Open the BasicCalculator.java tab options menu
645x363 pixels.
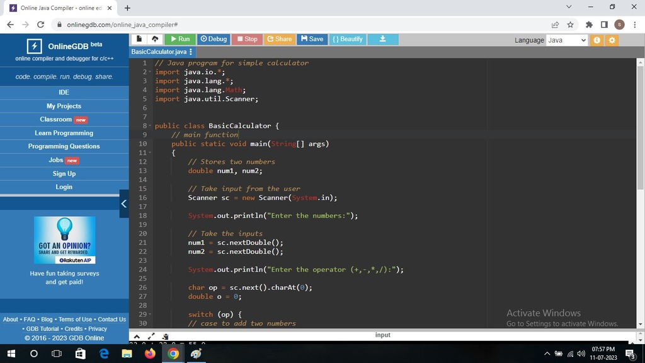pyautogui.click(x=190, y=52)
